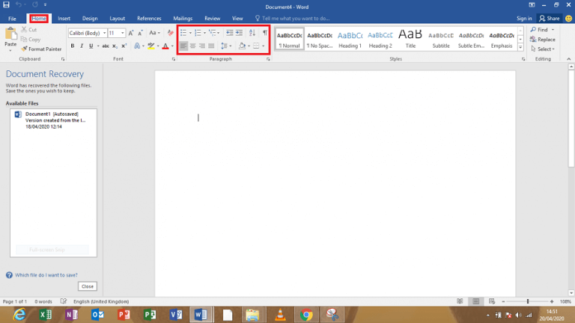The height and width of the screenshot is (323, 575).
Task: Click the Paste clipboard icon
Action: pyautogui.click(x=10, y=34)
